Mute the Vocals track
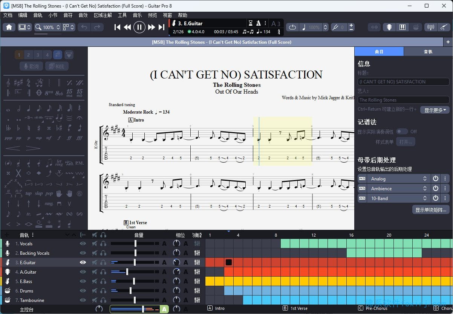This screenshot has width=453, height=314. point(95,244)
